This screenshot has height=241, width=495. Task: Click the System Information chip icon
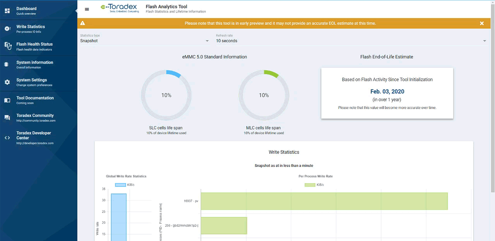6,64
